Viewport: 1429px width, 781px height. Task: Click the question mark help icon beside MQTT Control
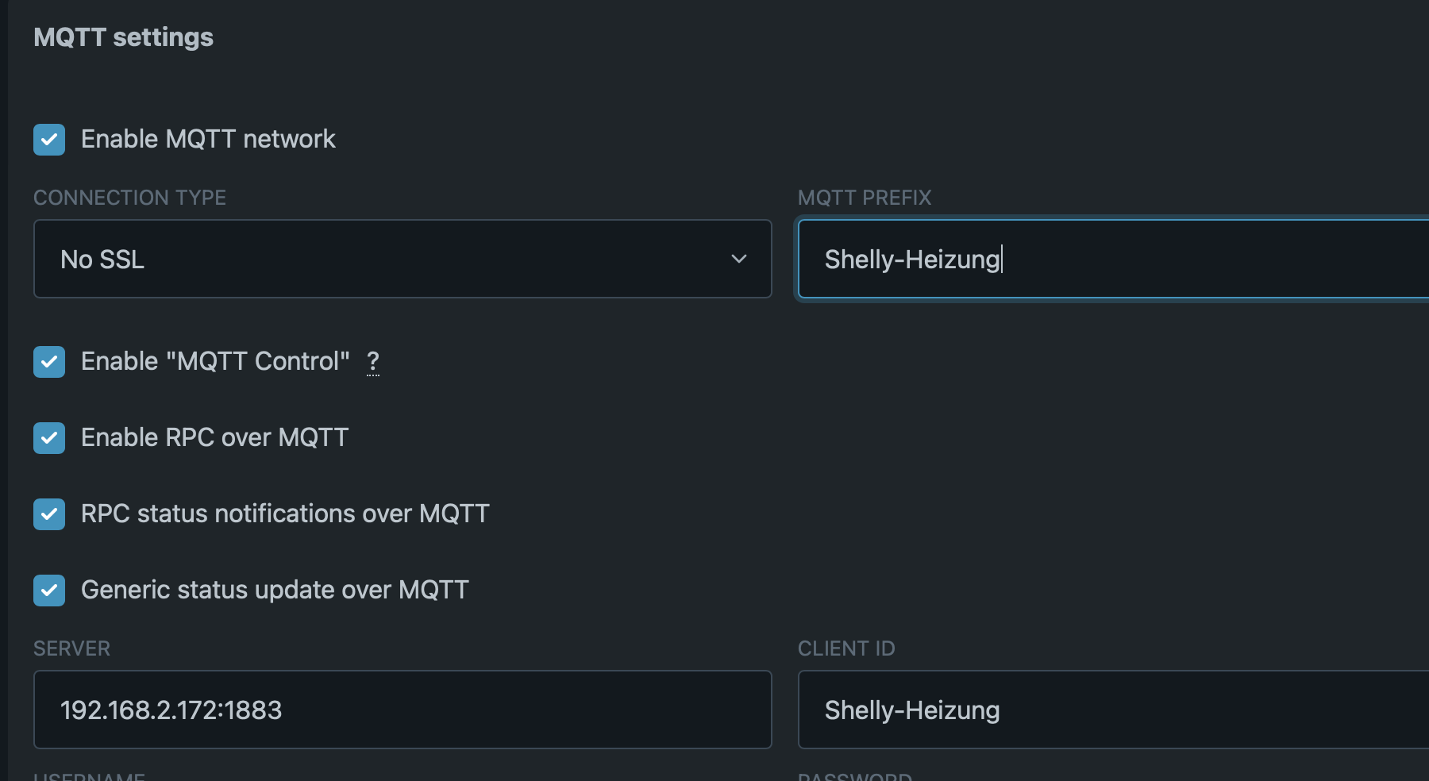pyautogui.click(x=373, y=362)
